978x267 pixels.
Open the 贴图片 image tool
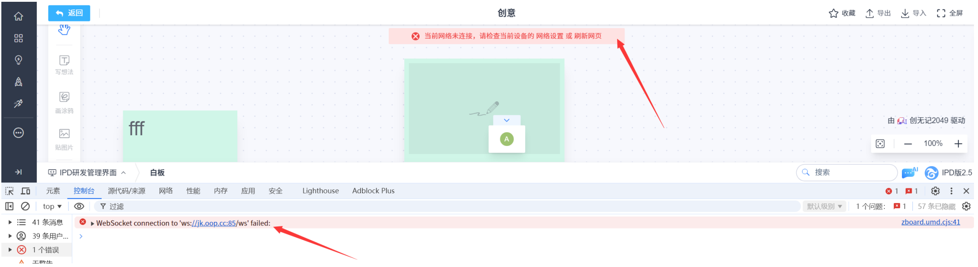64,139
